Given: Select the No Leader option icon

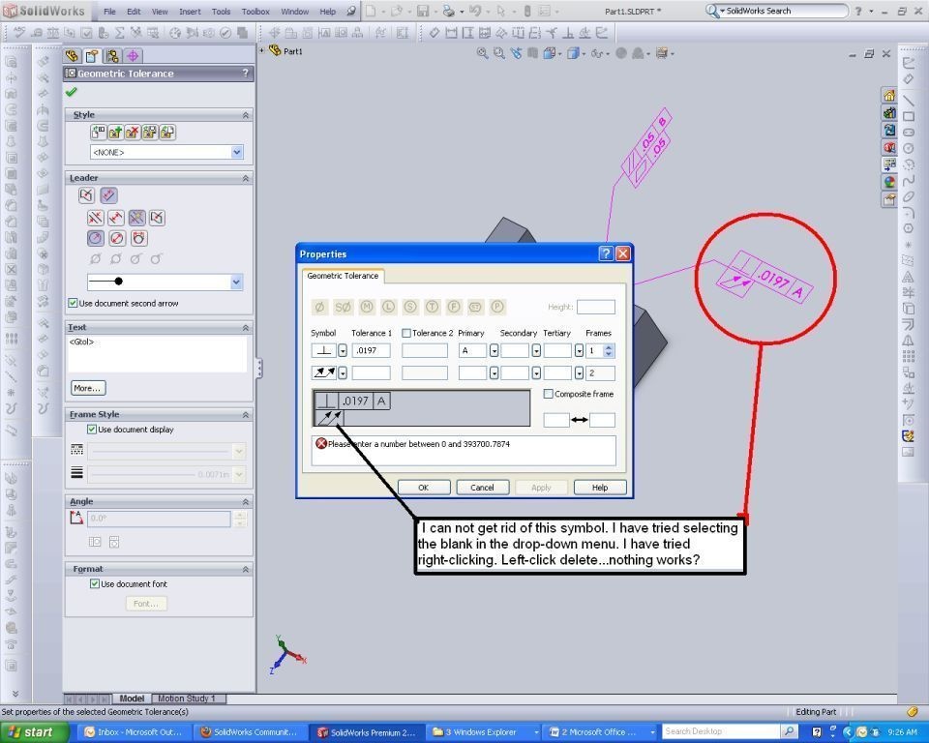Looking at the screenshot, I should [86, 194].
